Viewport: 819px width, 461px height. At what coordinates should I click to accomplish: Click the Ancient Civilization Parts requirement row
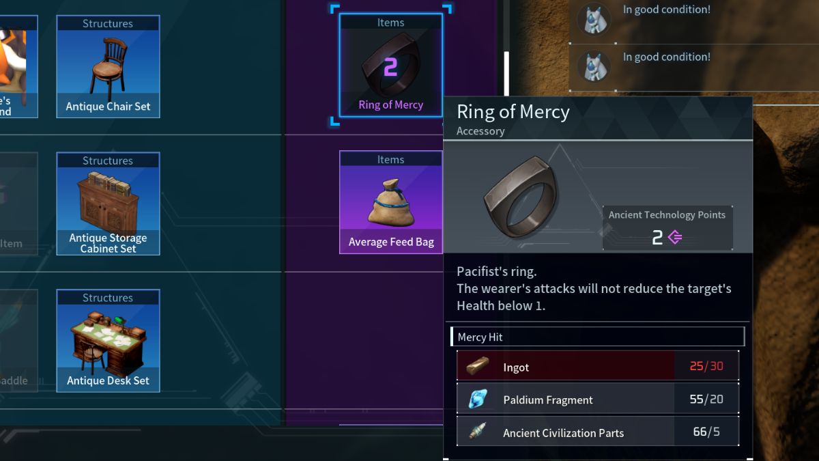point(597,432)
